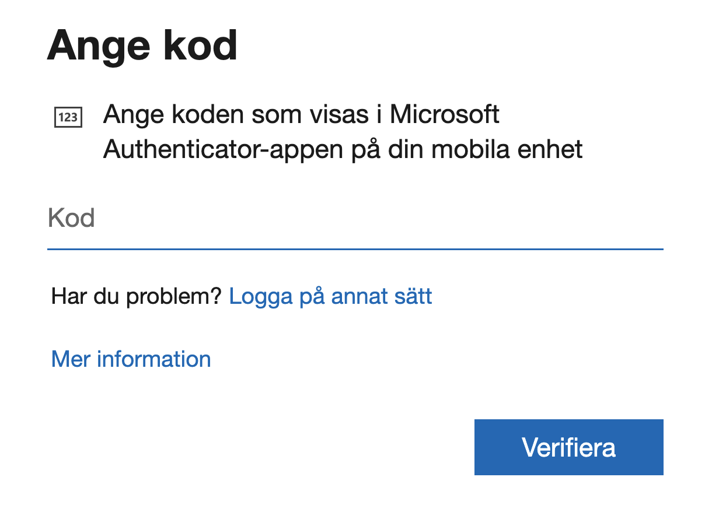
Task: Click the 123 code icon
Action: pyautogui.click(x=68, y=117)
